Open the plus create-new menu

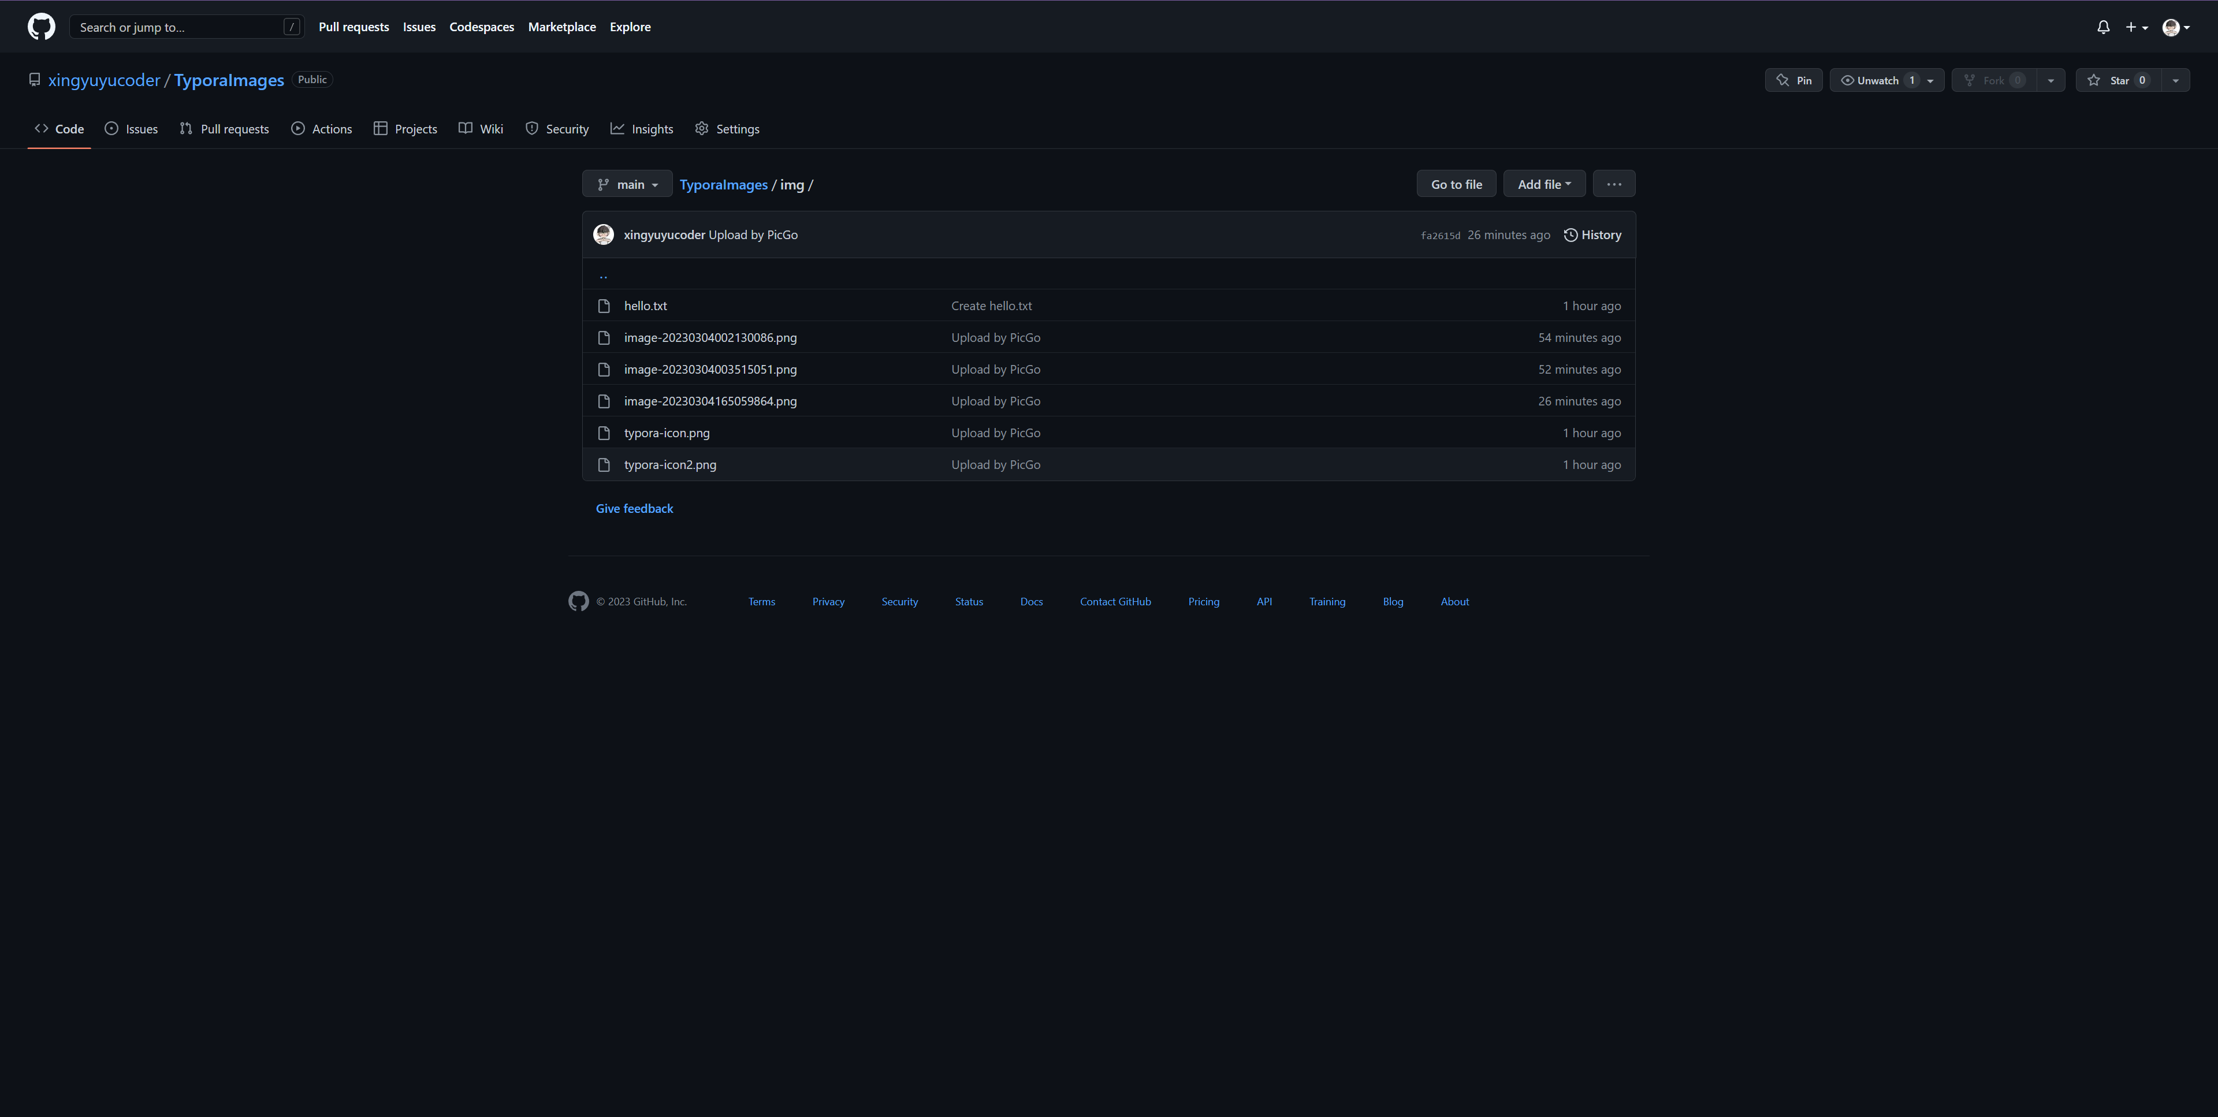2136,27
